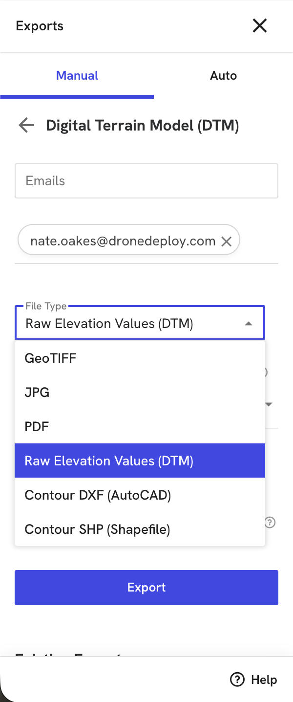Focus the Emails input field
293x702 pixels.
(x=146, y=181)
